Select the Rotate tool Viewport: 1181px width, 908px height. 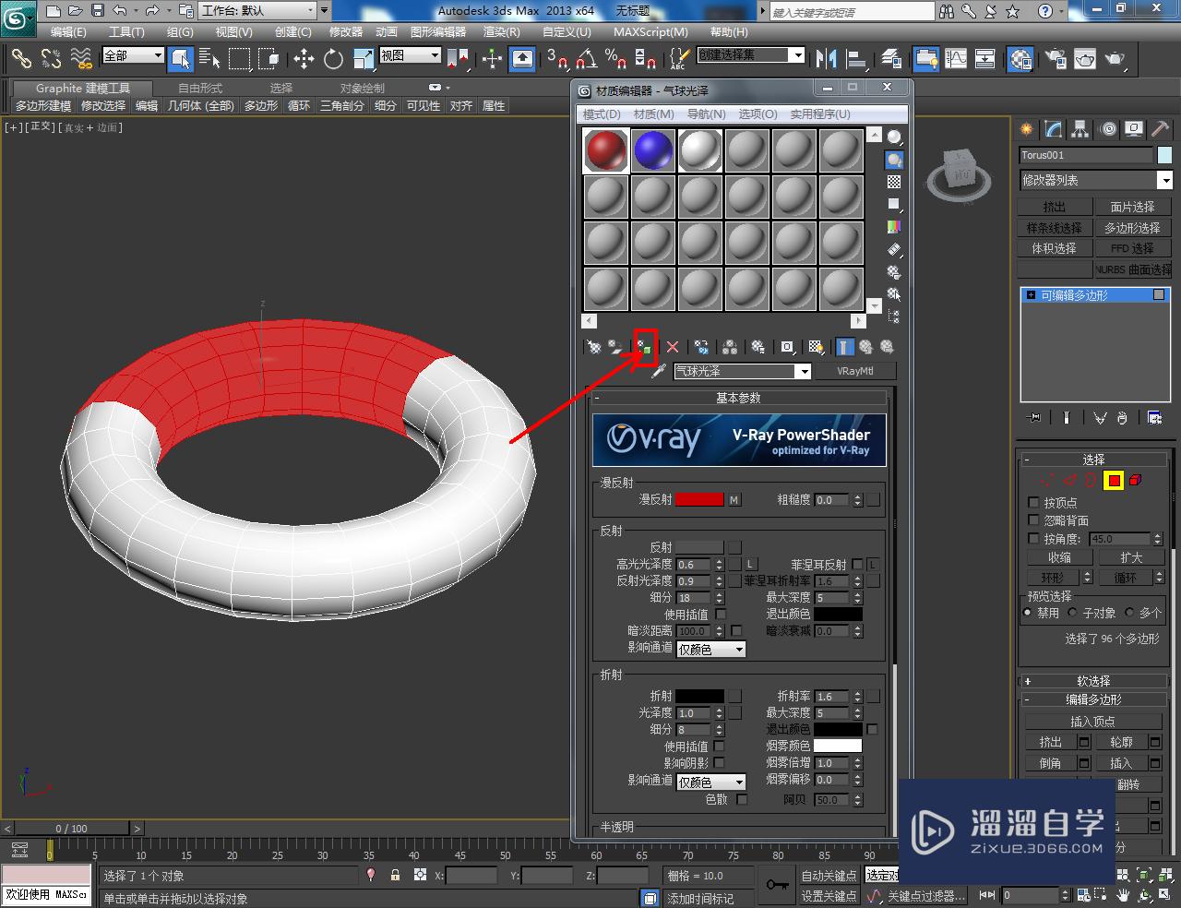point(333,58)
